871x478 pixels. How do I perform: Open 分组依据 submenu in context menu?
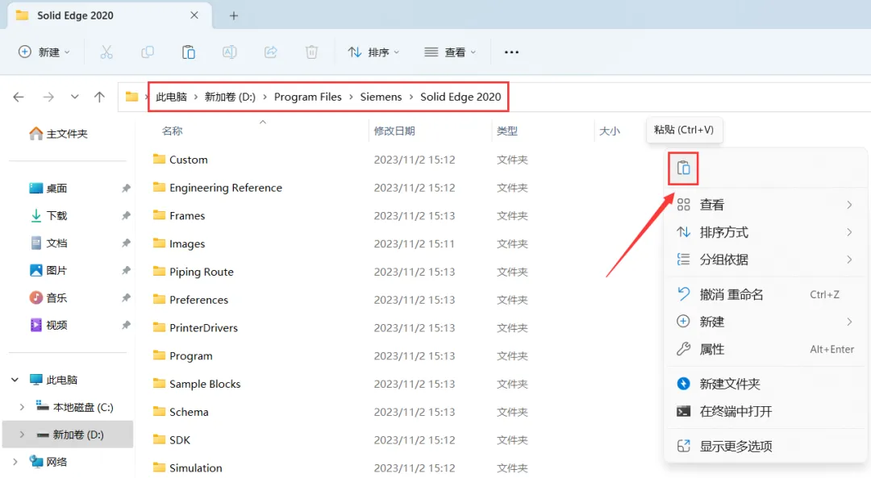coord(765,260)
